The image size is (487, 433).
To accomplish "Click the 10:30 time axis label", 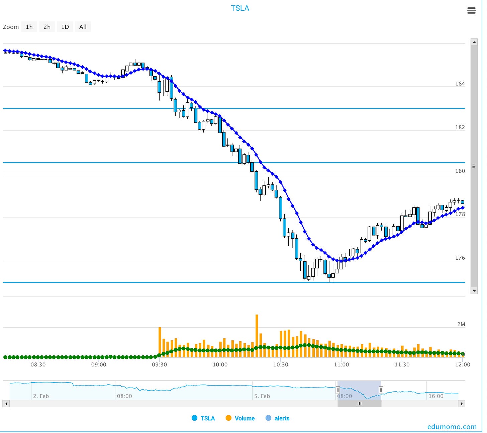I will point(281,365).
